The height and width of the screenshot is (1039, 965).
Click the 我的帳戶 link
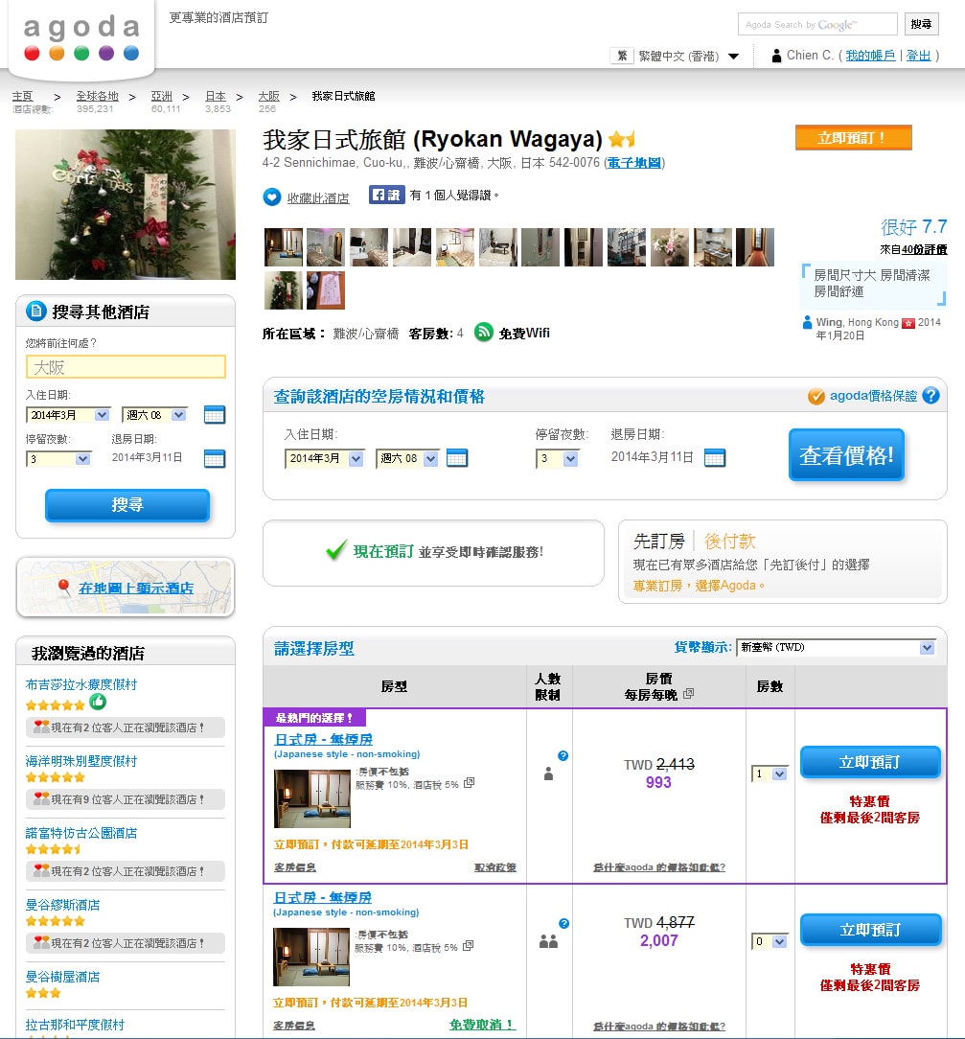point(870,56)
